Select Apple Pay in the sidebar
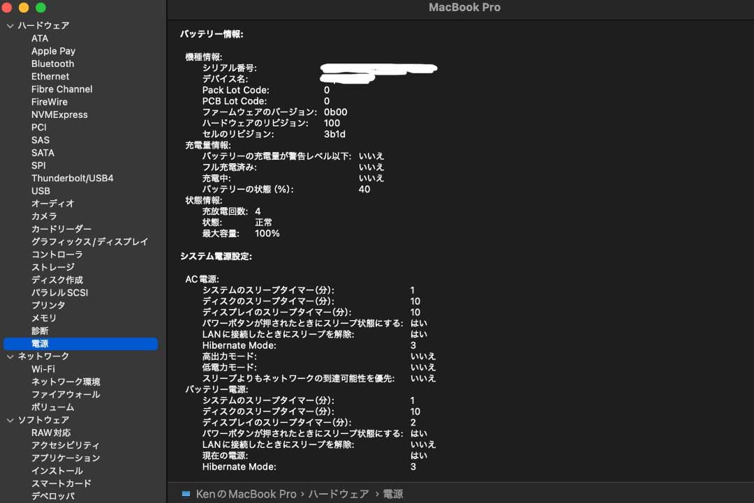Image resolution: width=754 pixels, height=503 pixels. coord(53,50)
